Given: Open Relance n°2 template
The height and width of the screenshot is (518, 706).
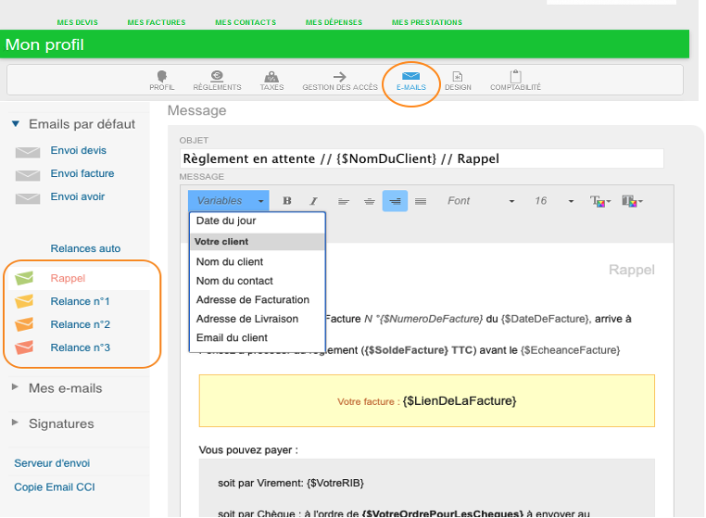Looking at the screenshot, I should [x=81, y=324].
